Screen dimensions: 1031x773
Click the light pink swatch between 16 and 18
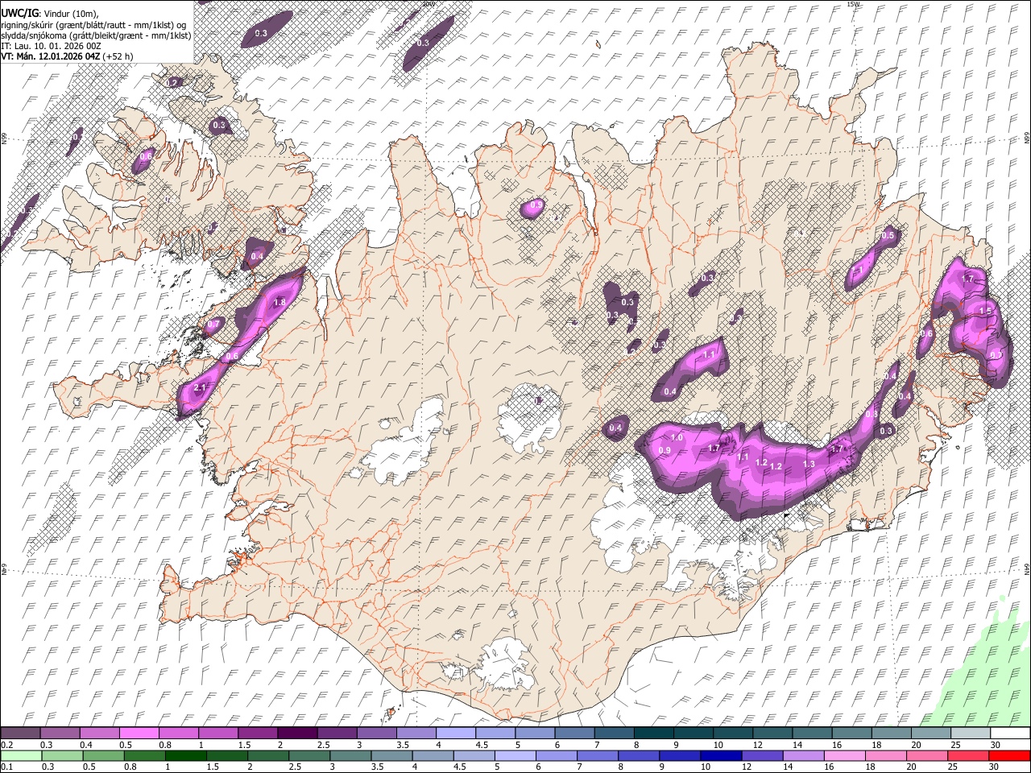click(x=845, y=754)
